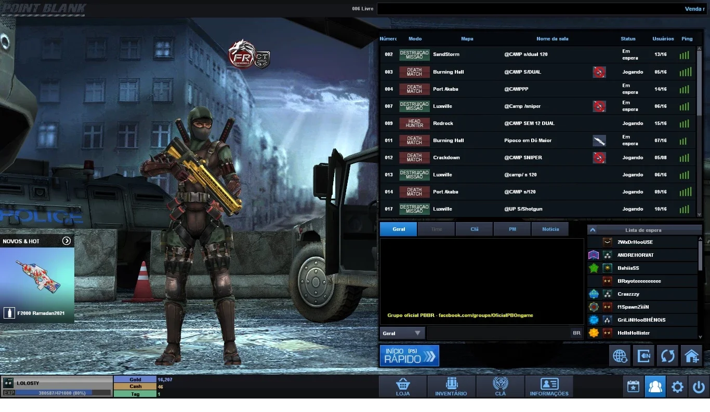Switch to the Notícia chat tab

tap(550, 229)
